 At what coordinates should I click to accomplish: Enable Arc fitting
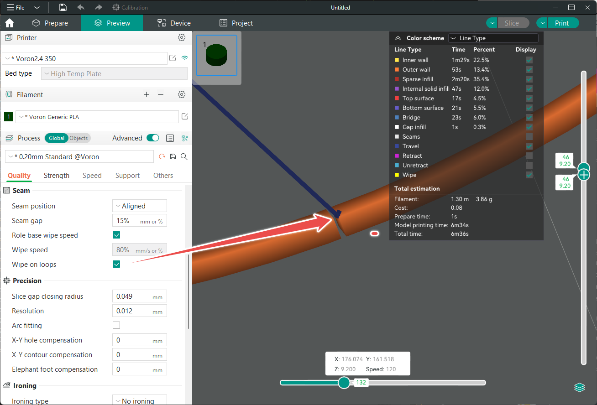coord(116,325)
